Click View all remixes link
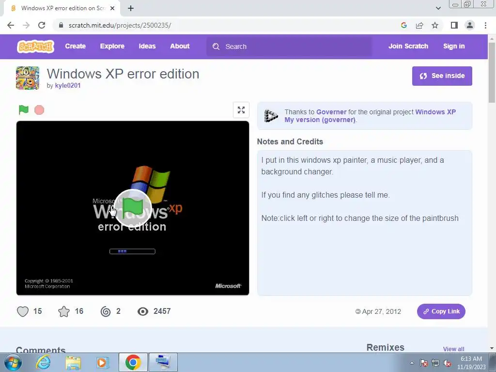The image size is (496, 372). click(x=453, y=349)
